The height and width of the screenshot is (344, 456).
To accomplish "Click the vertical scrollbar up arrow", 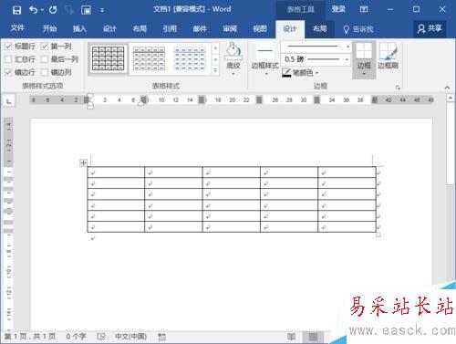I will tap(451, 98).
